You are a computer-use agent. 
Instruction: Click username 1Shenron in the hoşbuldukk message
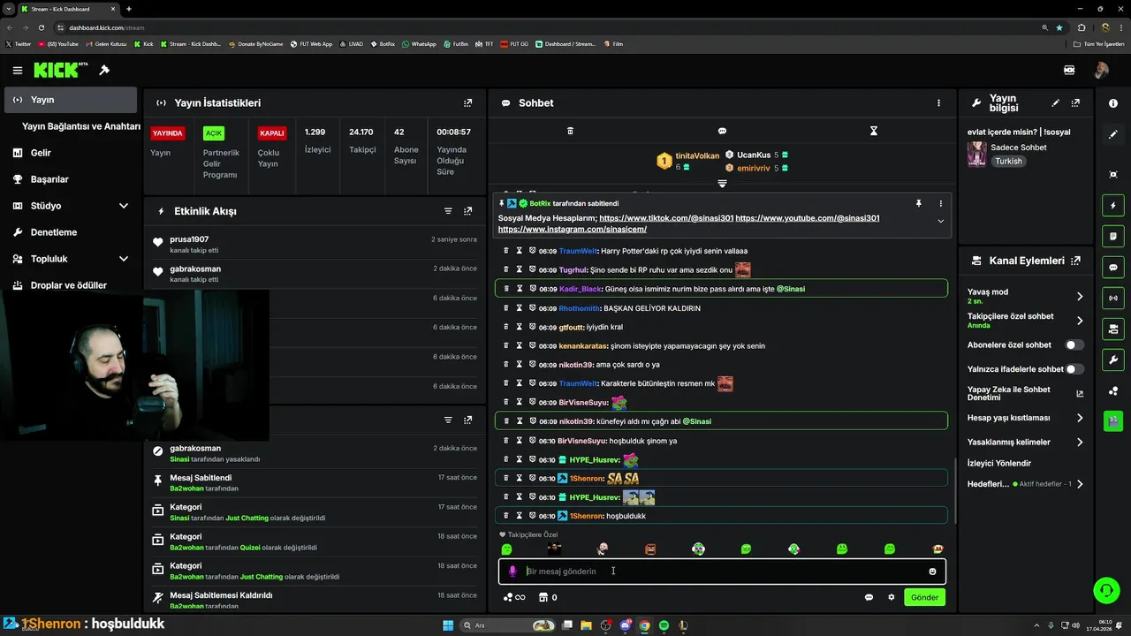click(585, 516)
